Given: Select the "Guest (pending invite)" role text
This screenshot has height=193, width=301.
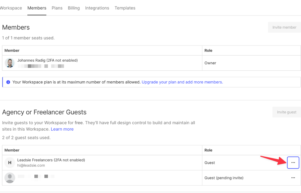Looking at the screenshot, I should click(x=224, y=178).
